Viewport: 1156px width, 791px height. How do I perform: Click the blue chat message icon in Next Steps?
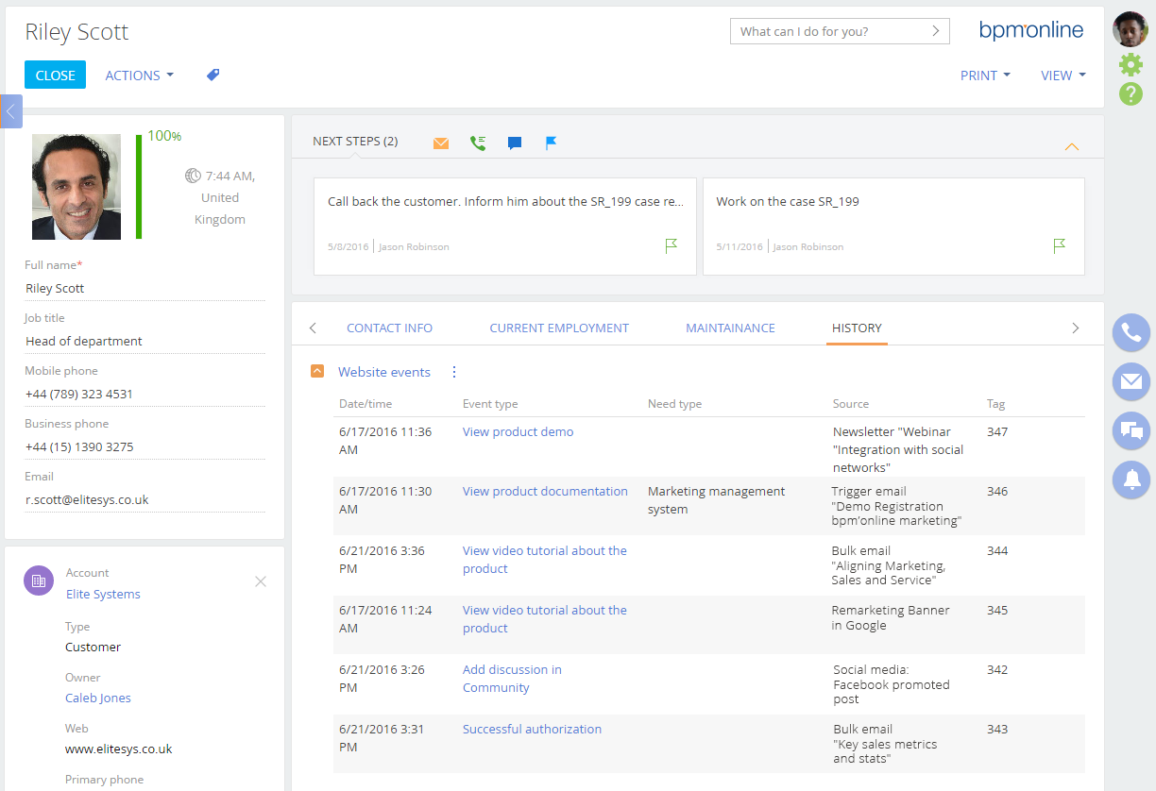(515, 143)
